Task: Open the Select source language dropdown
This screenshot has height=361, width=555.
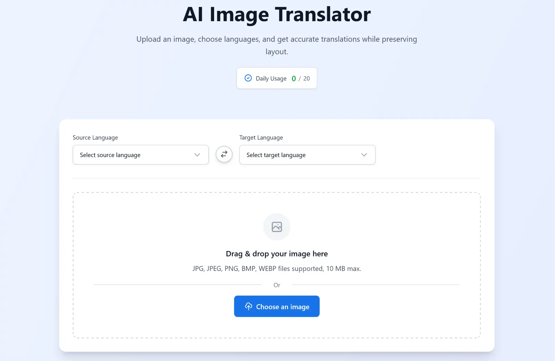Action: pyautogui.click(x=140, y=155)
